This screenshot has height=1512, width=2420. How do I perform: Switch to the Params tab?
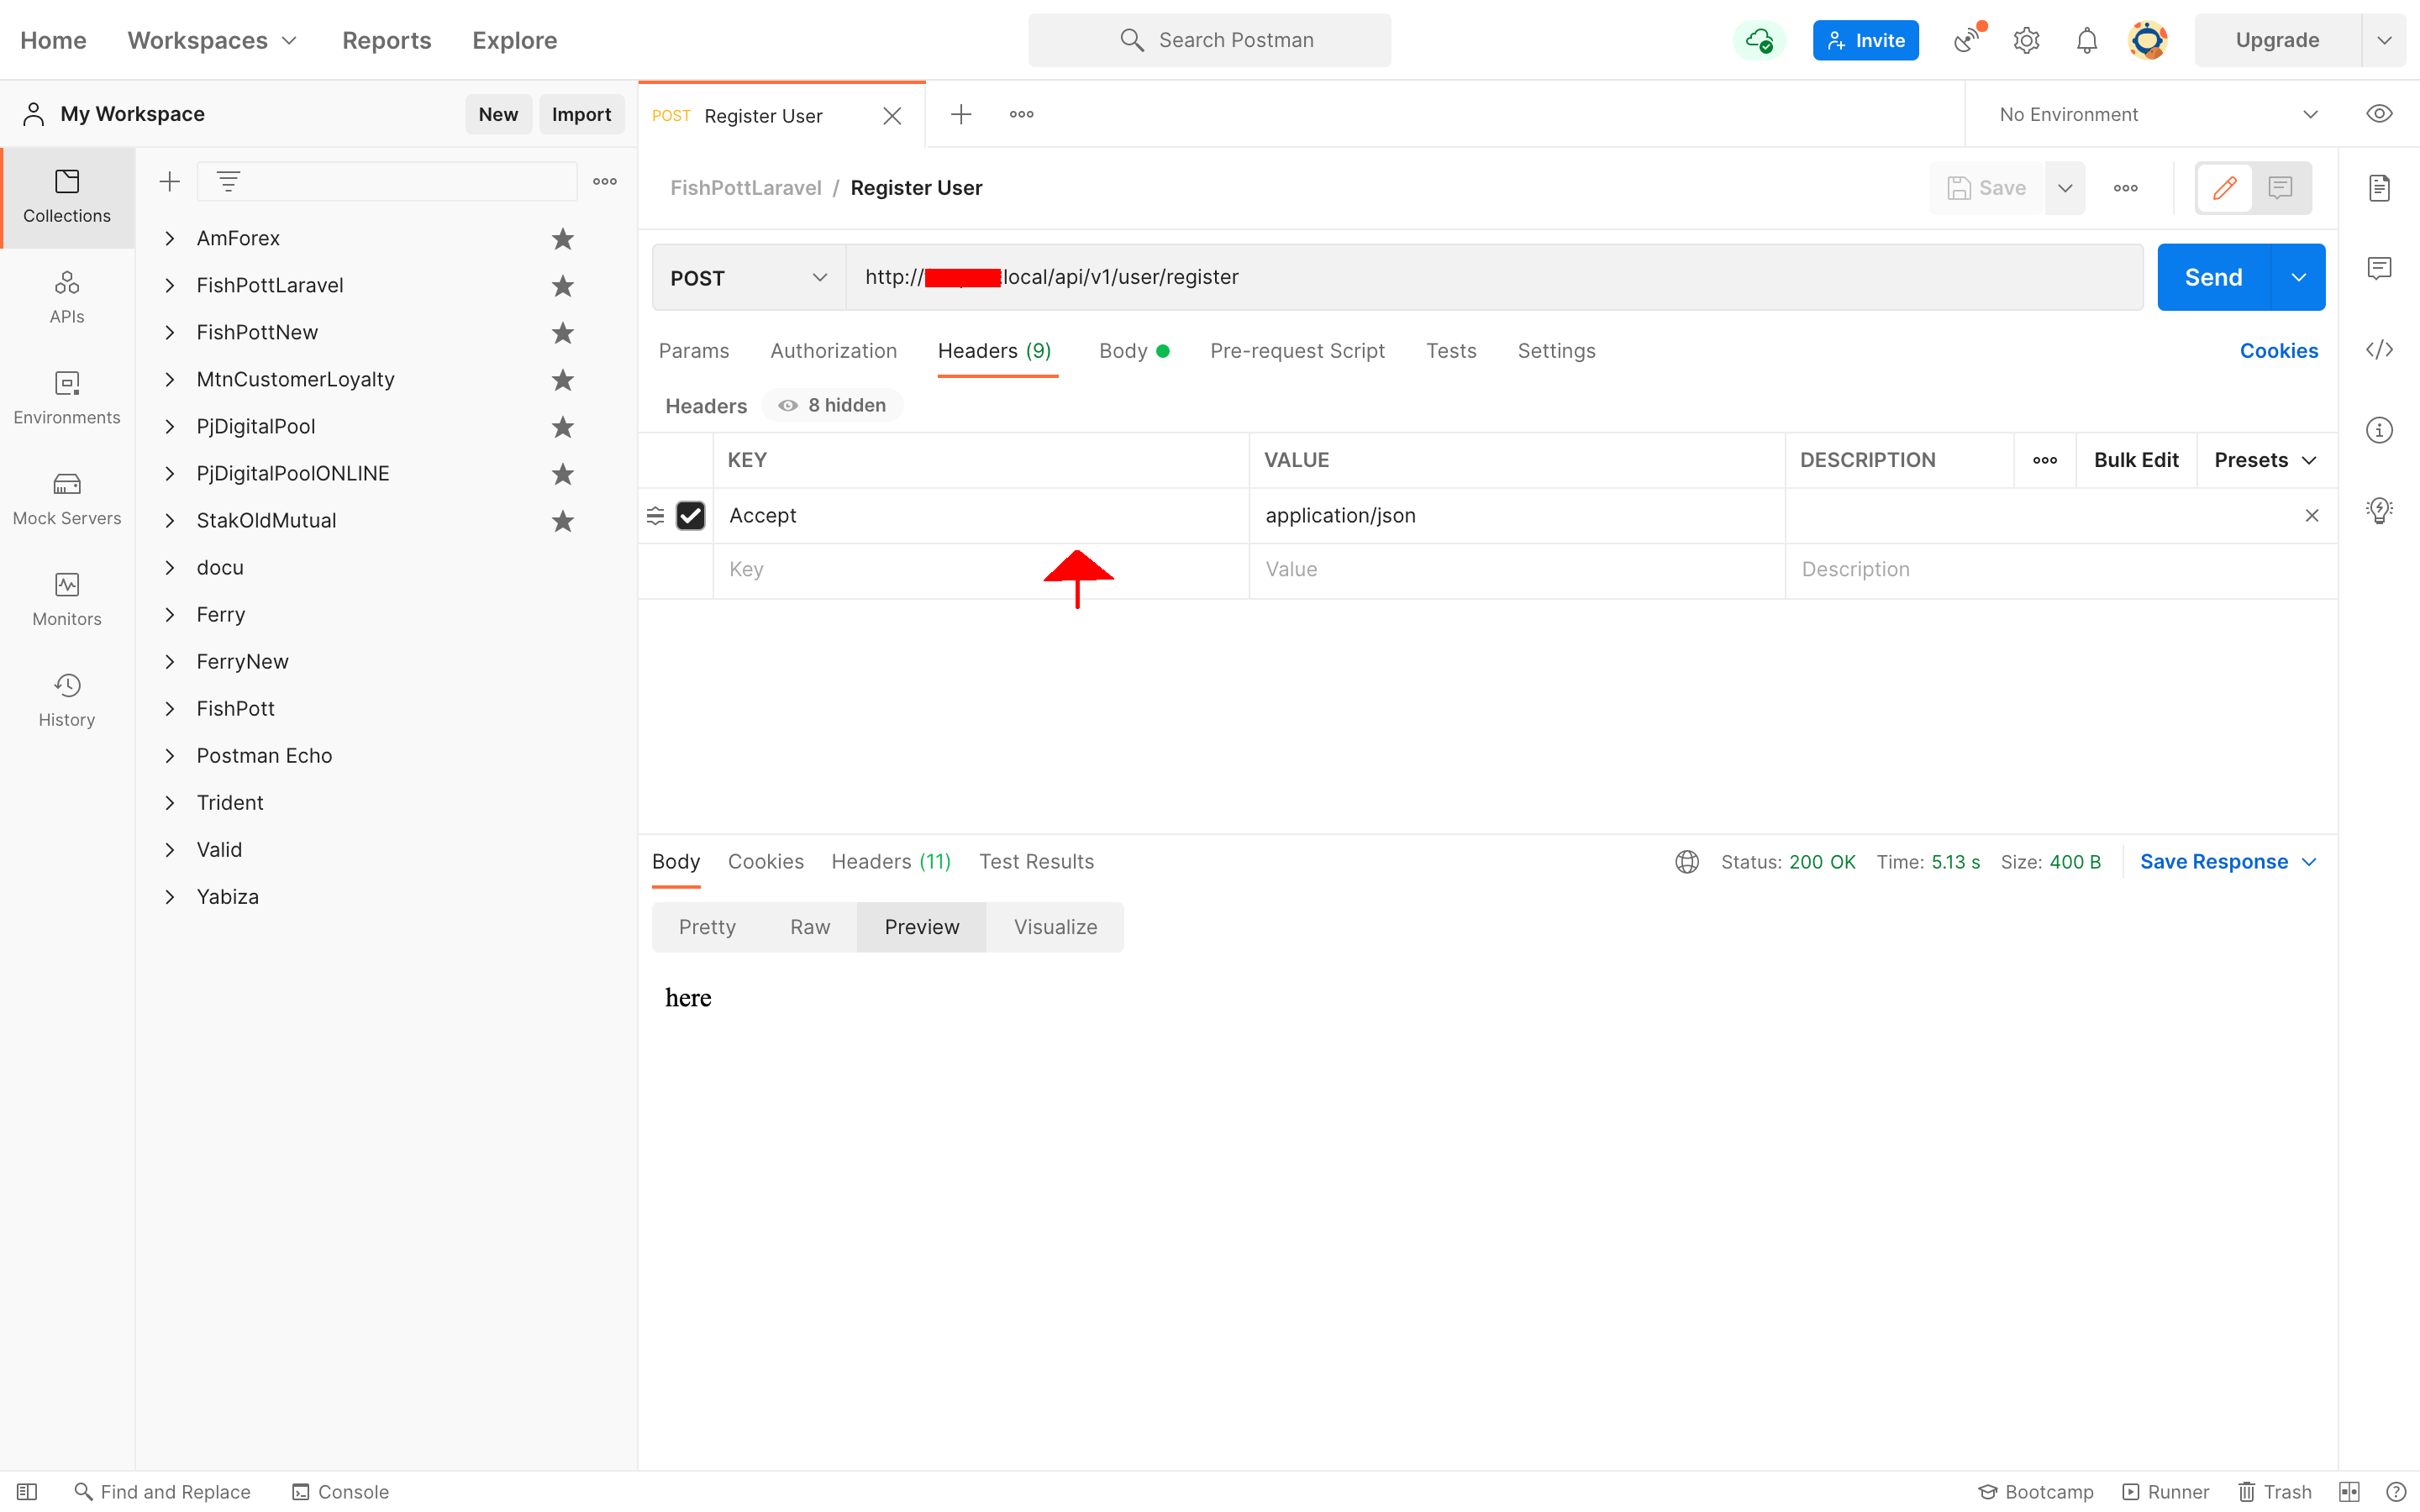click(x=694, y=351)
